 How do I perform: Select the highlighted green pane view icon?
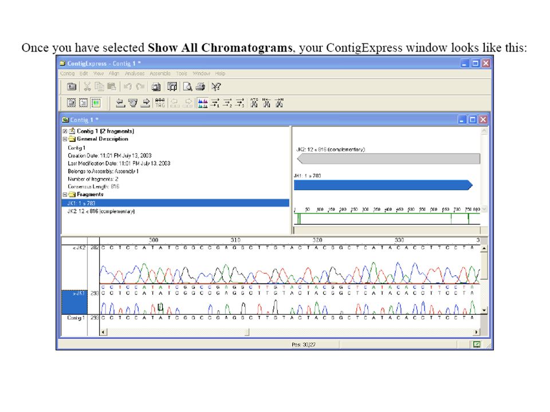pyautogui.click(x=96, y=103)
